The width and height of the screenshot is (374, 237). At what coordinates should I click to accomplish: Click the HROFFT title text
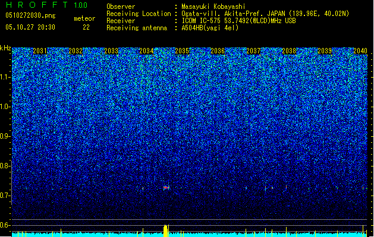pos(37,5)
